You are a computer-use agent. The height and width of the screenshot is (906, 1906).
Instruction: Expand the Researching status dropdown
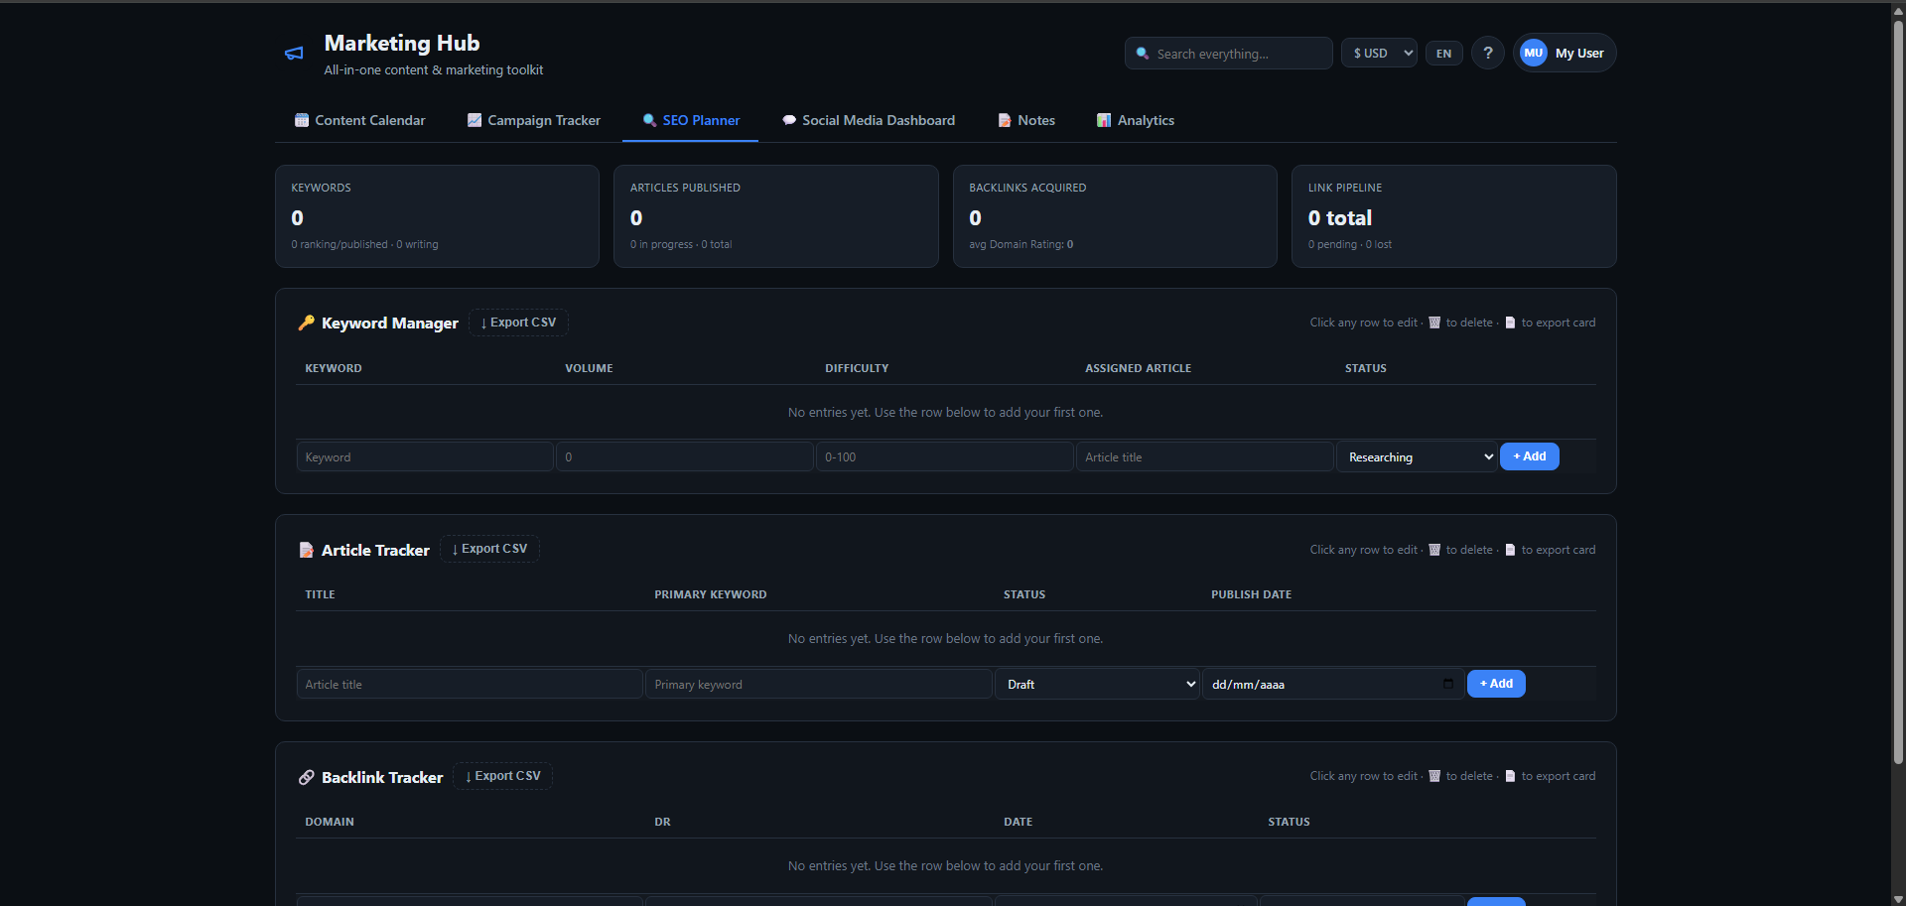click(1417, 456)
